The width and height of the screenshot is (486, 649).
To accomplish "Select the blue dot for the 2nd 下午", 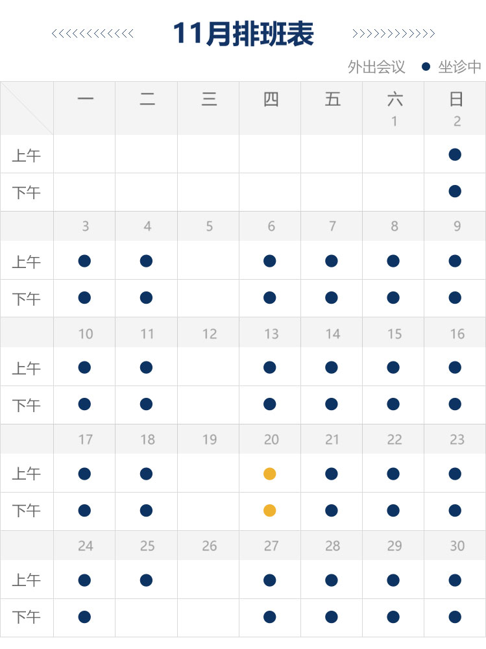I will pos(455,191).
